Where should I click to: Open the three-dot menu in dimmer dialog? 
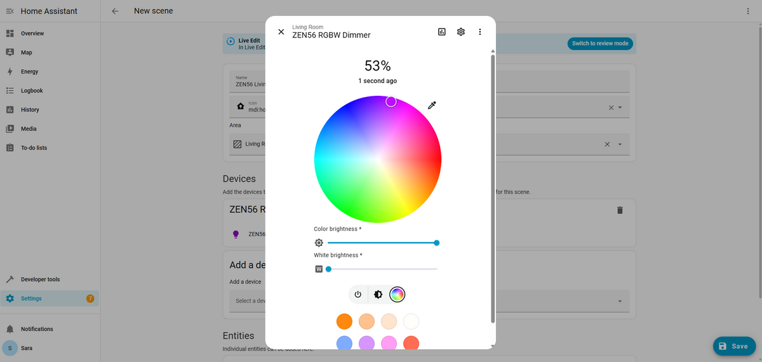pyautogui.click(x=480, y=32)
